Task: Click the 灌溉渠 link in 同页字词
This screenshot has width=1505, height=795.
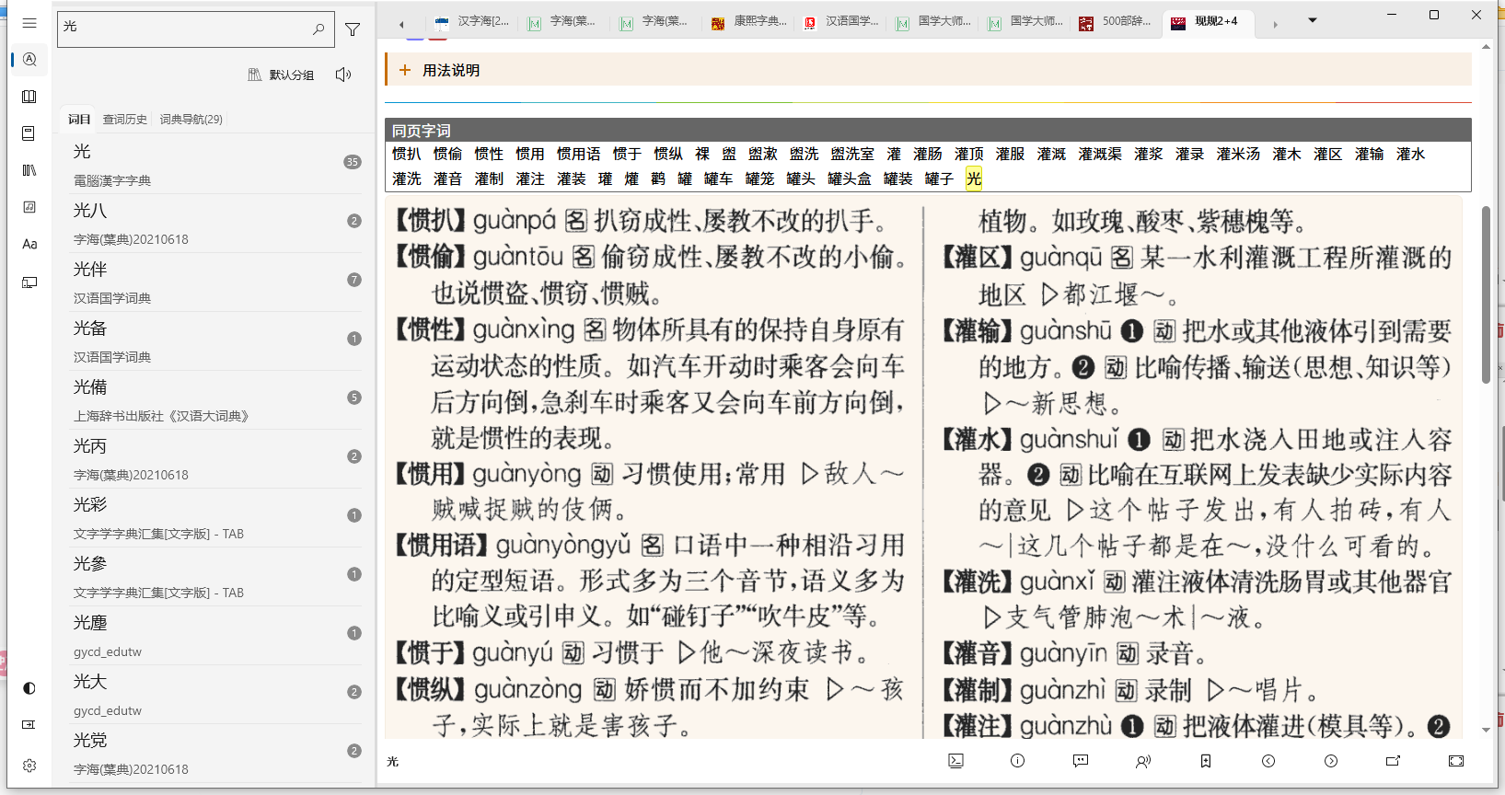Action: [x=1099, y=154]
